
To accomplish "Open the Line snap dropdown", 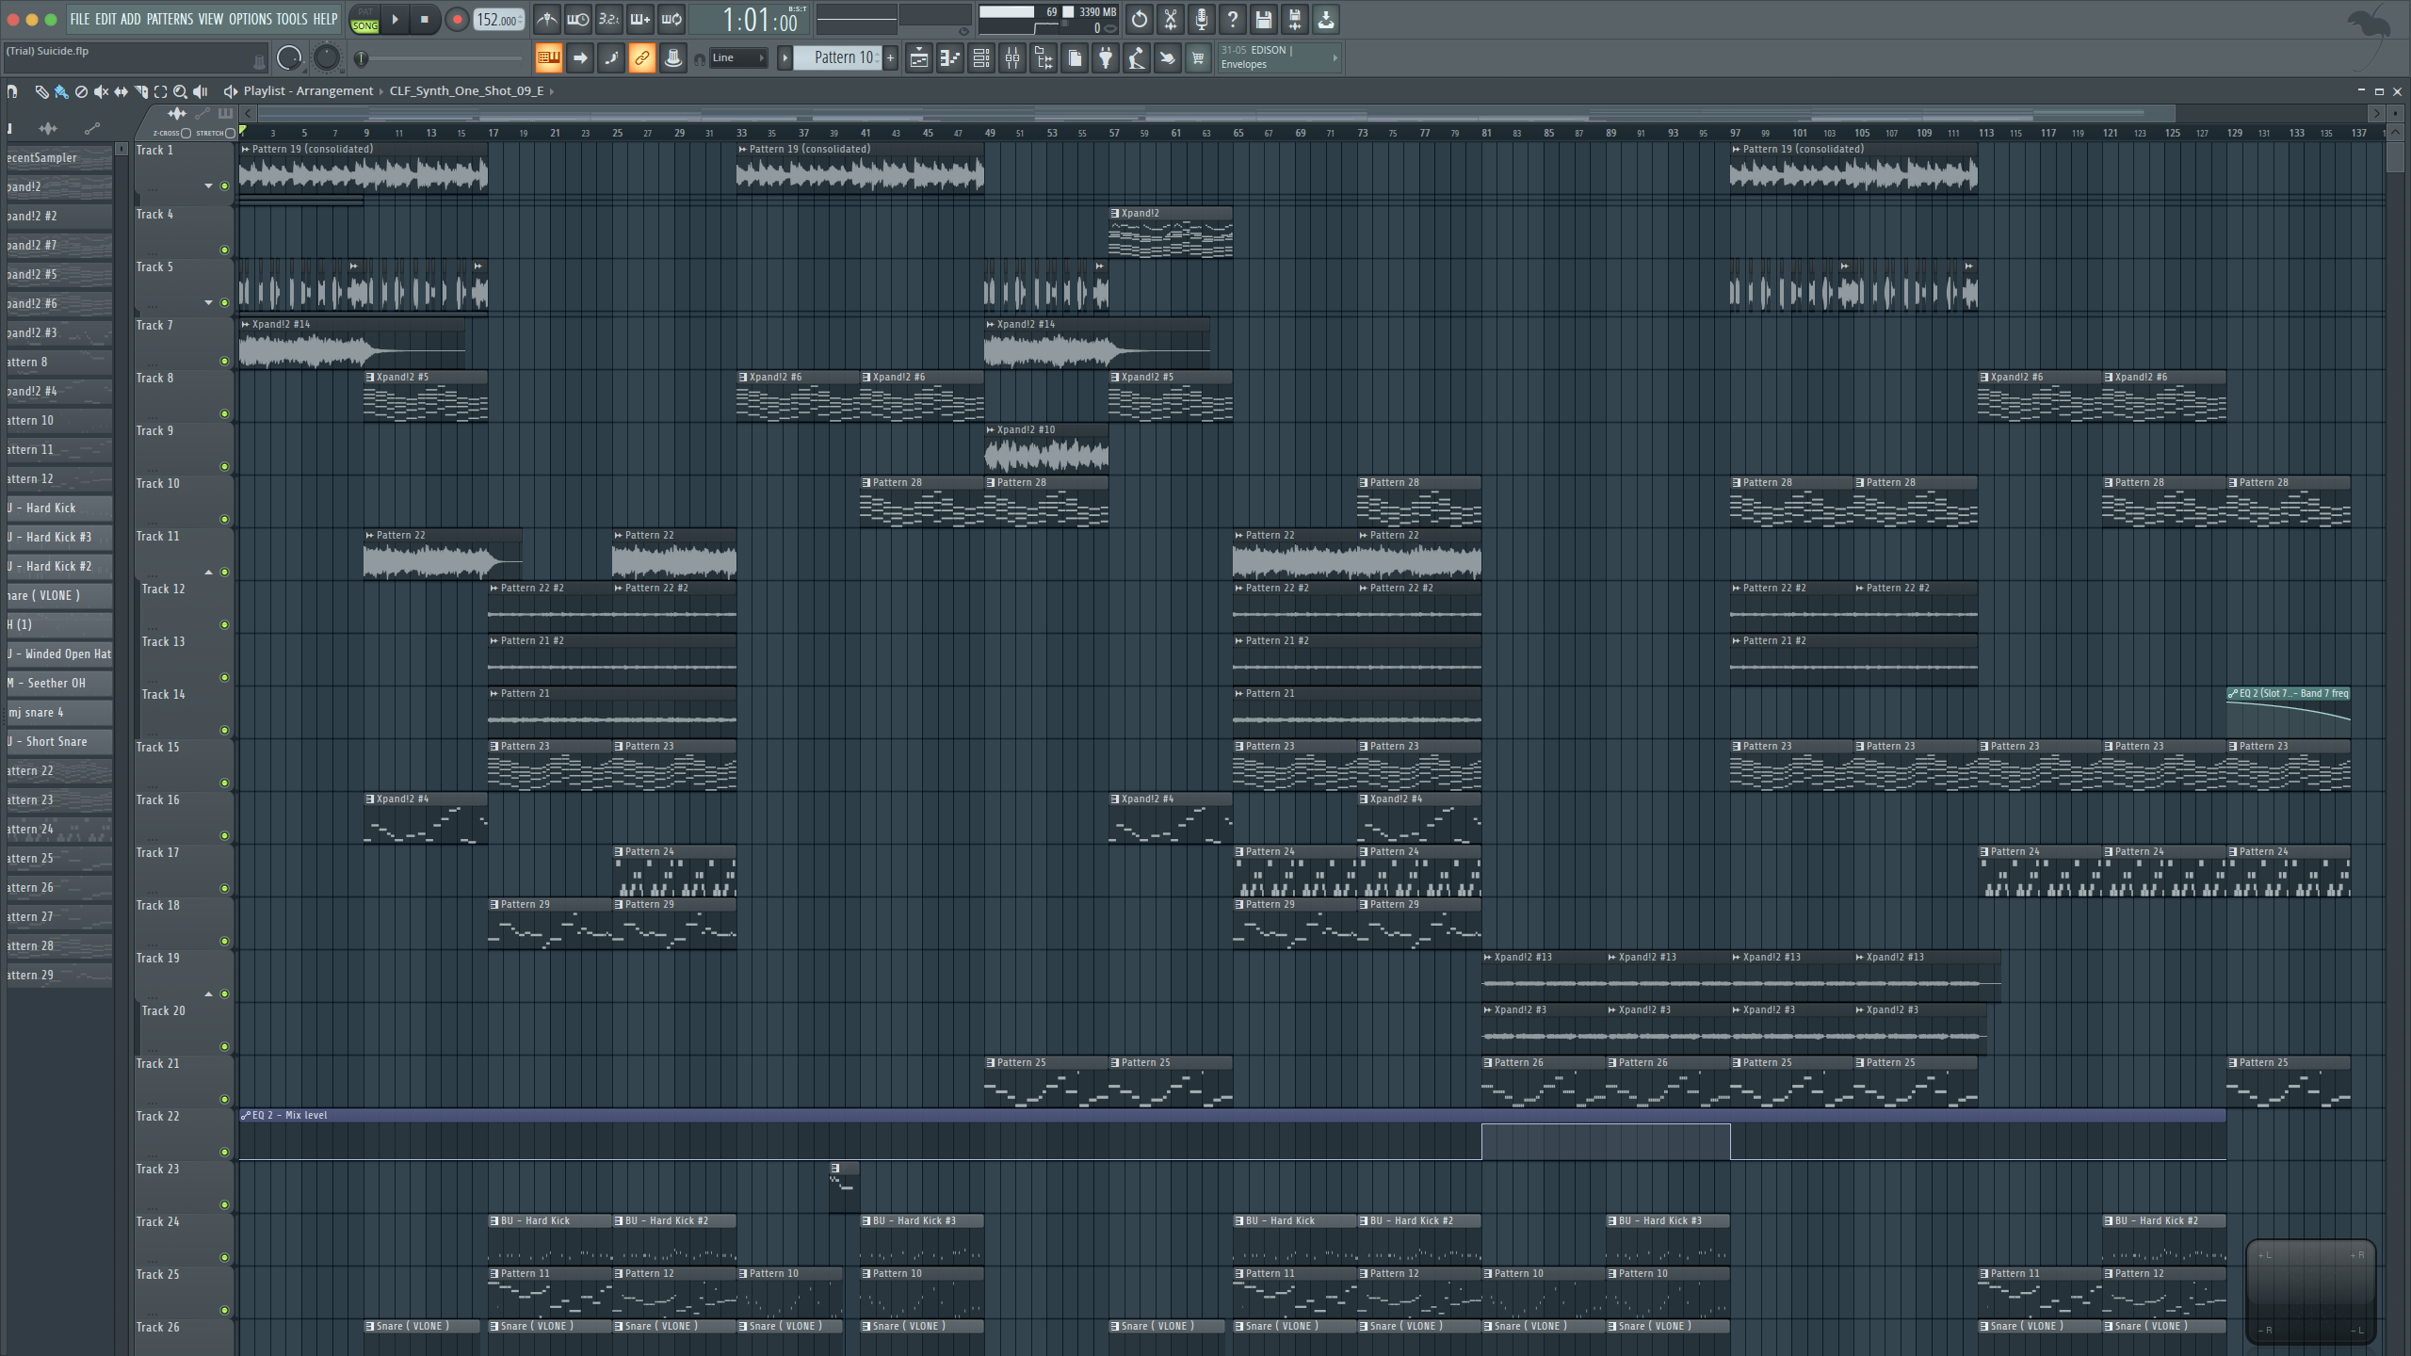I will (x=738, y=58).
